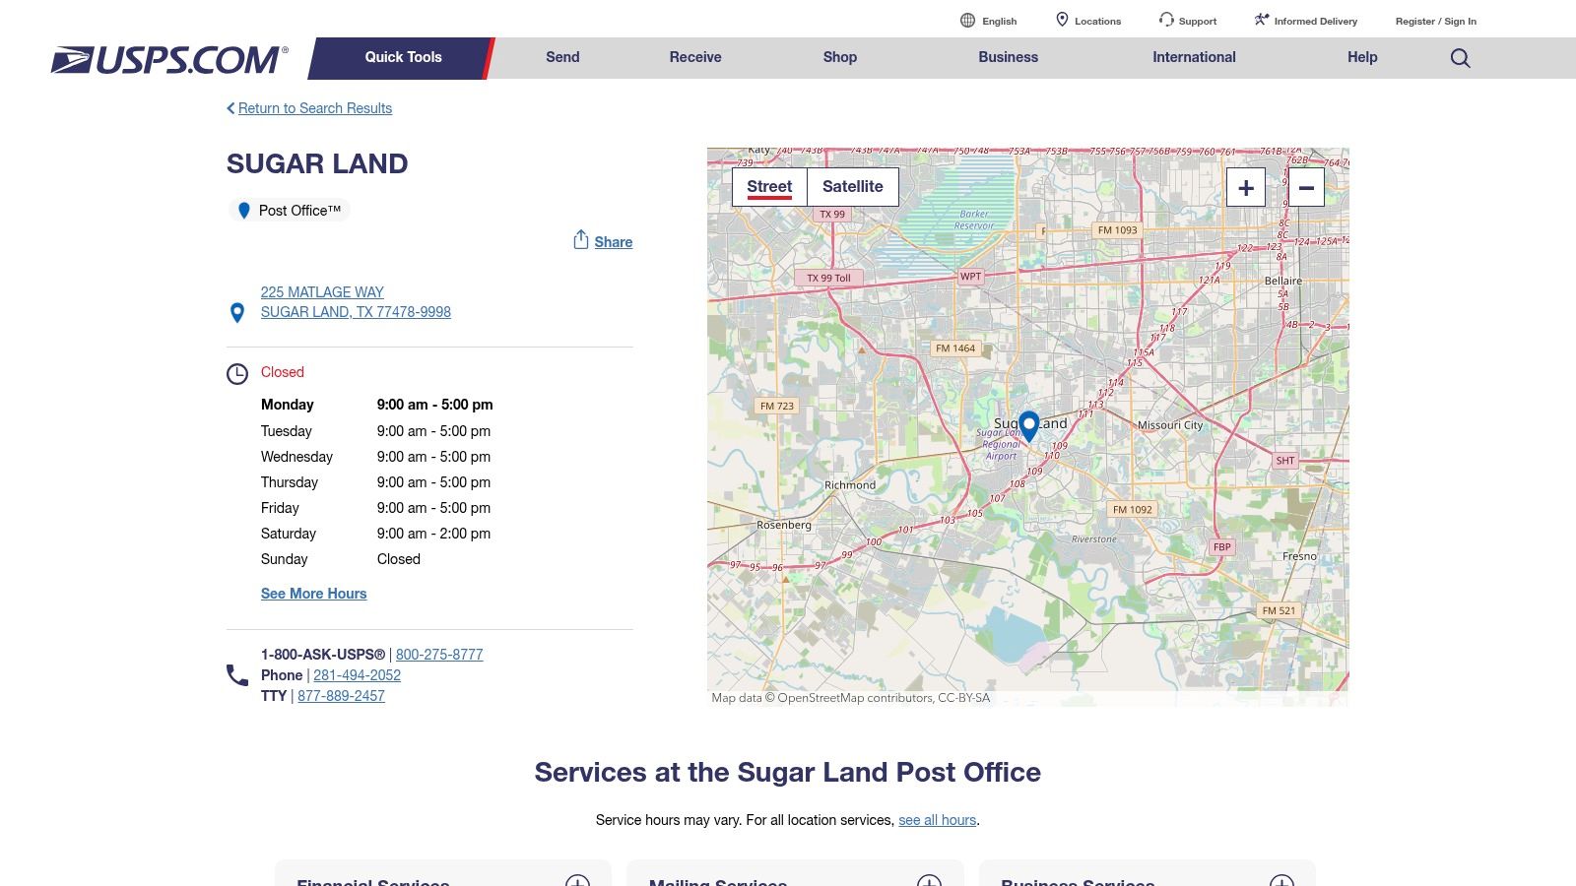Click the USPS.COM logo
This screenshot has width=1576, height=886.
[169, 59]
